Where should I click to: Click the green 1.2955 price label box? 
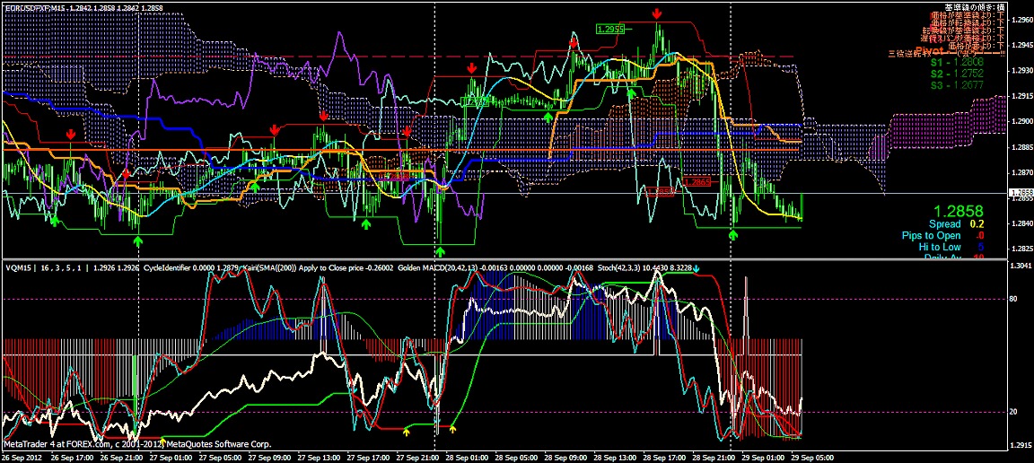pos(610,30)
